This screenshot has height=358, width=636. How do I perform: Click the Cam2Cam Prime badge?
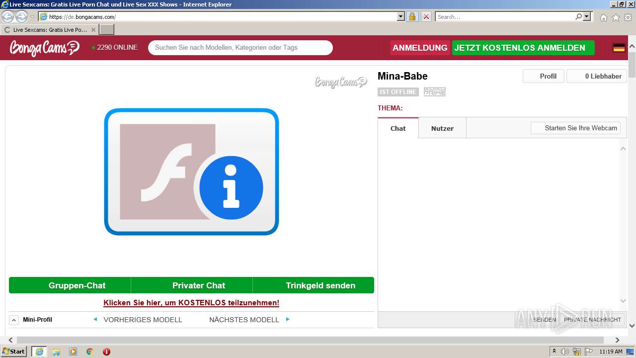435,91
